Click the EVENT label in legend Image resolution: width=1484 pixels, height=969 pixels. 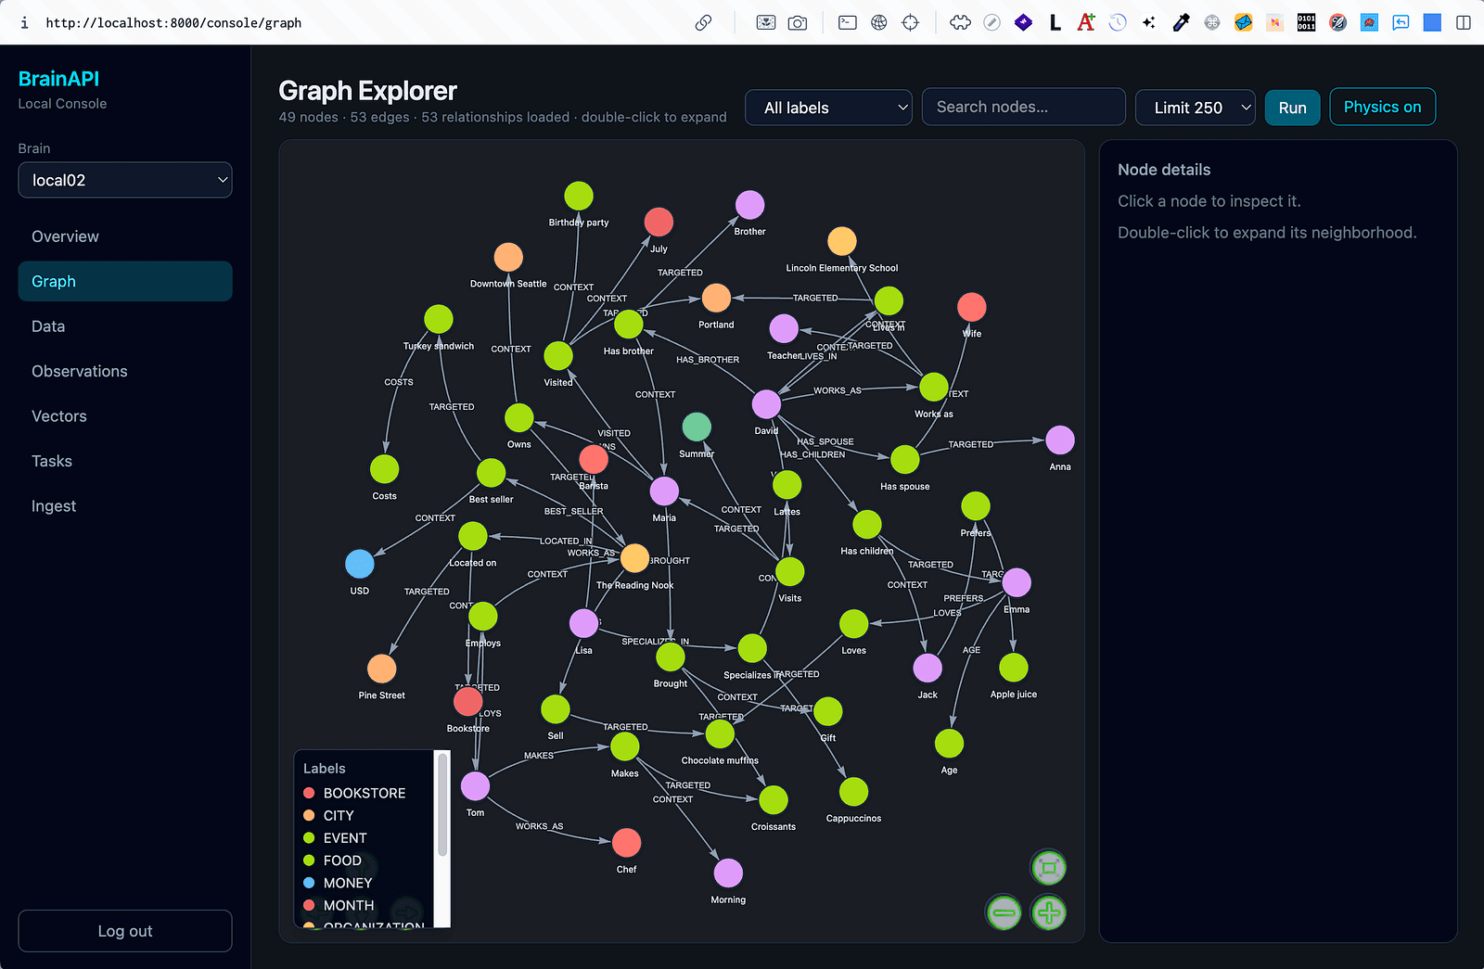click(345, 838)
